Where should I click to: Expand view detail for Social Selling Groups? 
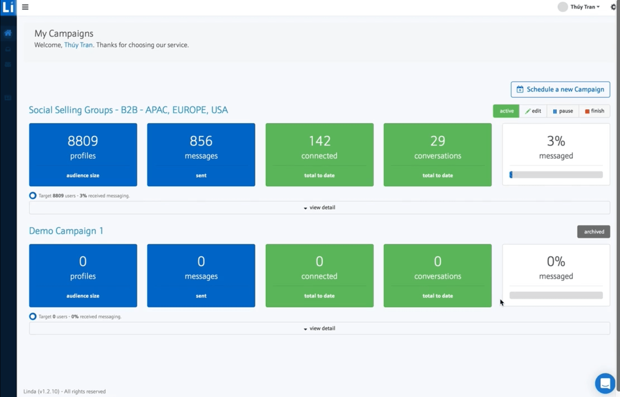[319, 208]
